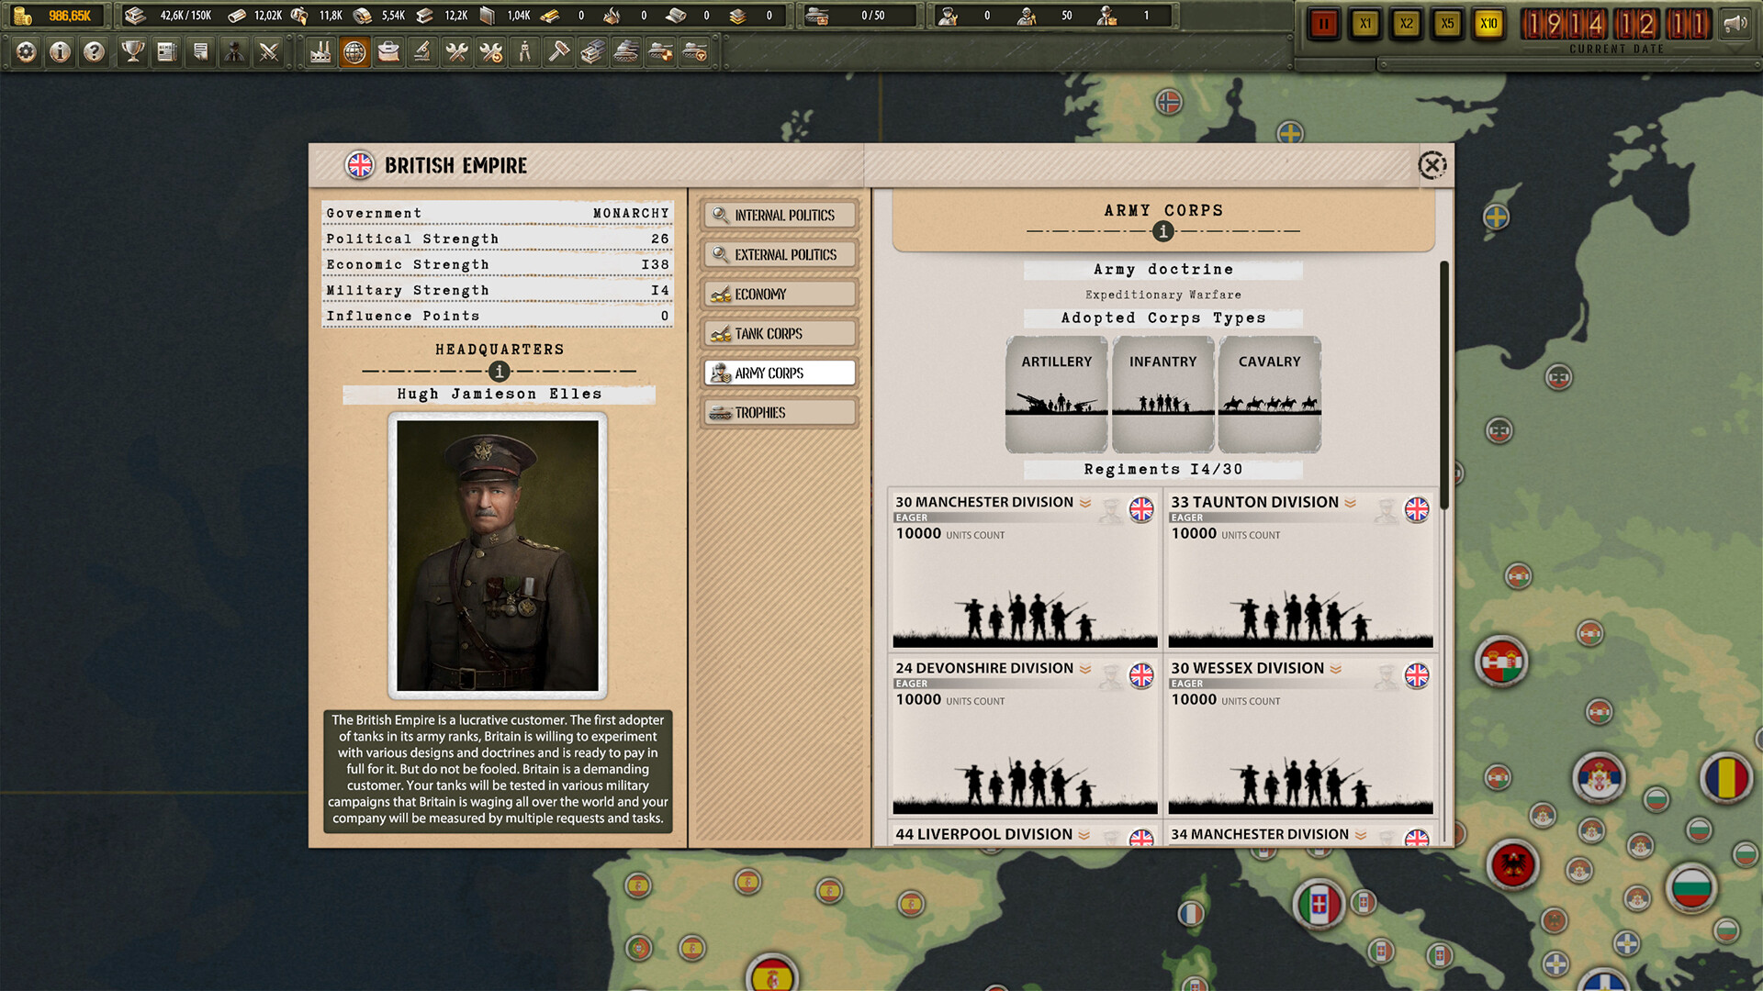Click the megaphone notifications icon
This screenshot has width=1763, height=991.
(1735, 22)
